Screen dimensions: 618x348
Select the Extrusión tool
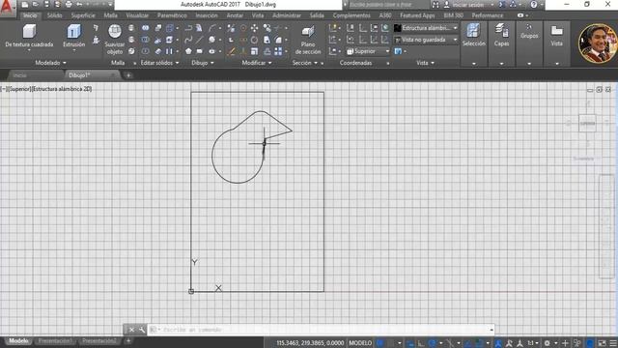pyautogui.click(x=73, y=36)
